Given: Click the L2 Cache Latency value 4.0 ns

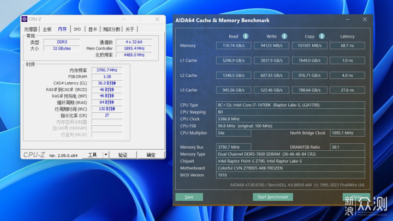Looking at the screenshot, I should (x=347, y=75).
